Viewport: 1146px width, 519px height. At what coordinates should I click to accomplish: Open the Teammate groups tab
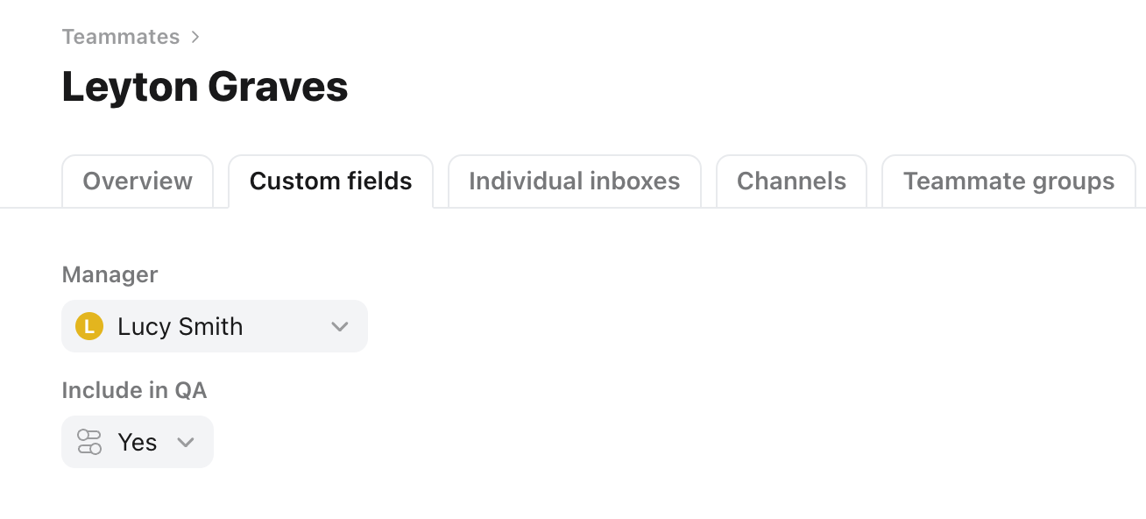1008,181
